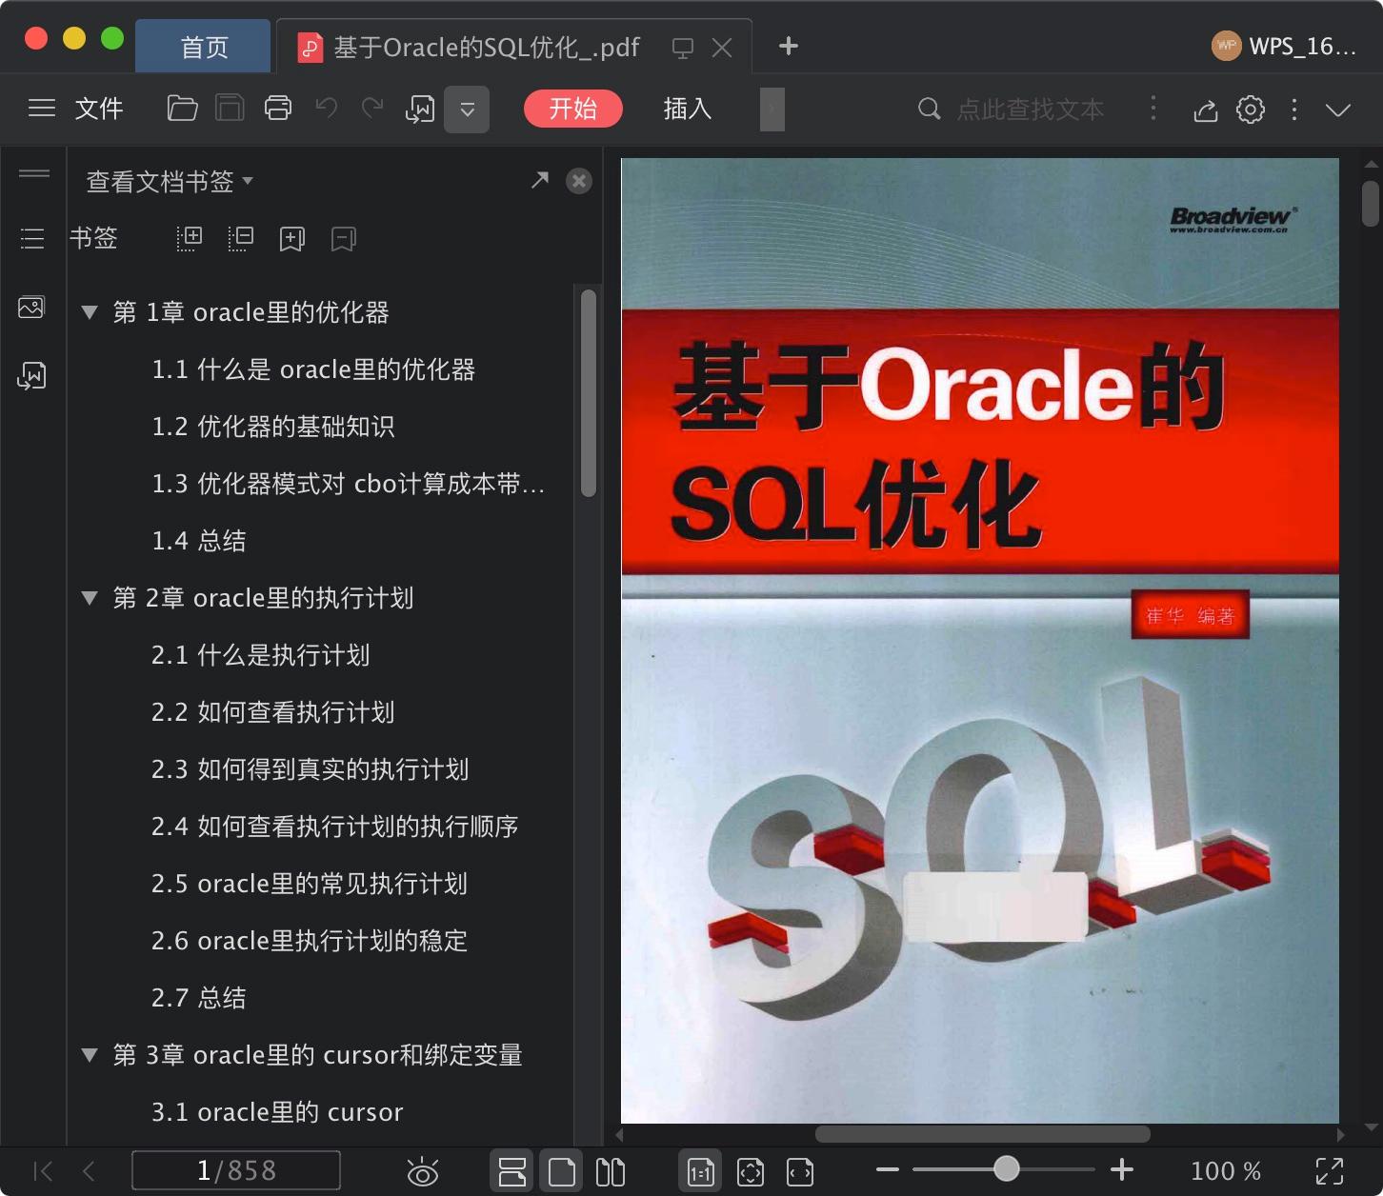Click the sidebar export annotation icon
This screenshot has height=1196, width=1383.
tap(32, 376)
